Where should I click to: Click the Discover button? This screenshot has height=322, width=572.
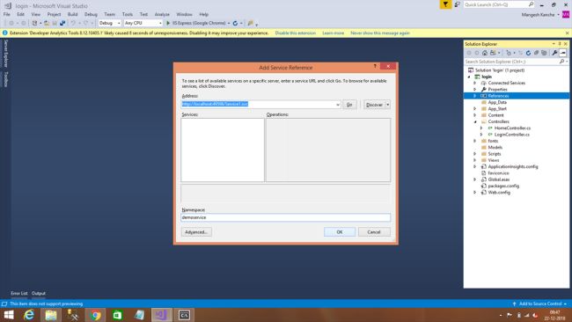[x=374, y=105]
